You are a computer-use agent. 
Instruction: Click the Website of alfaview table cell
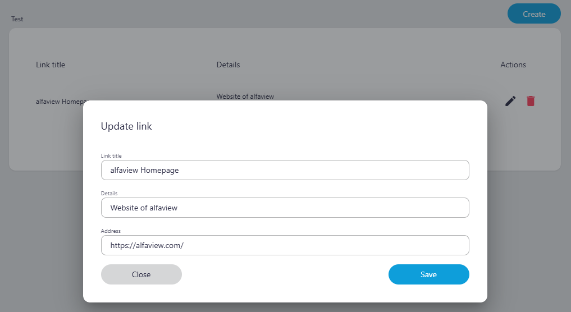coord(245,97)
